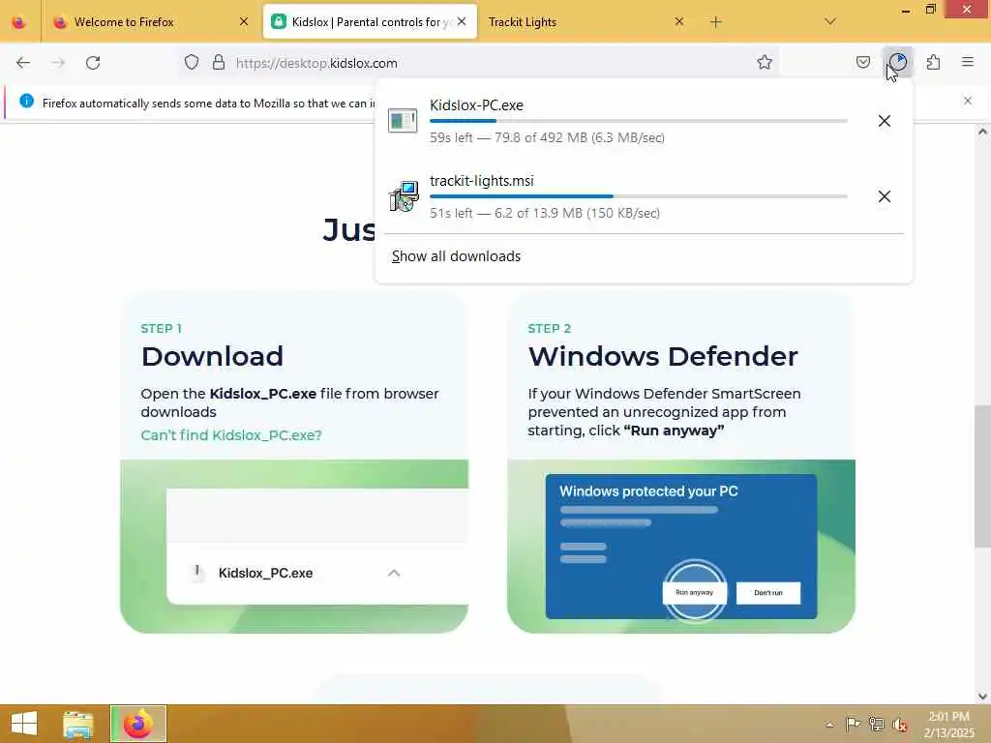View site security padlock info
991x743 pixels.
[219, 62]
